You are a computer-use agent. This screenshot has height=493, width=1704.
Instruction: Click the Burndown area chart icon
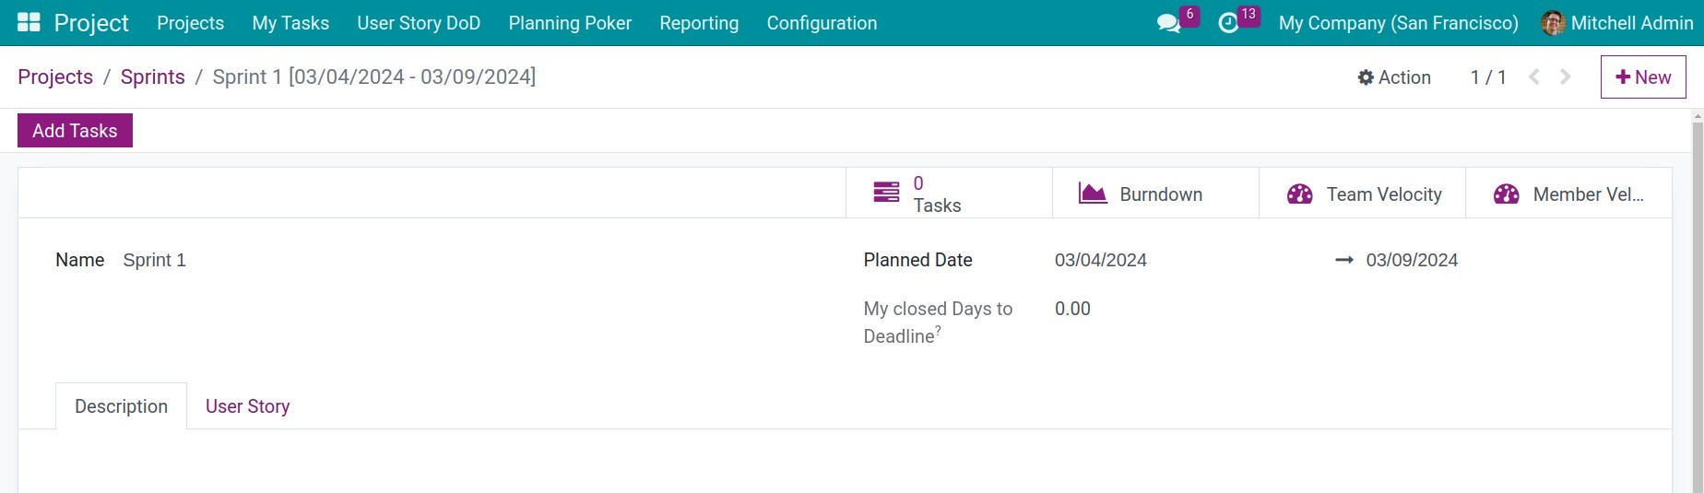(x=1093, y=194)
